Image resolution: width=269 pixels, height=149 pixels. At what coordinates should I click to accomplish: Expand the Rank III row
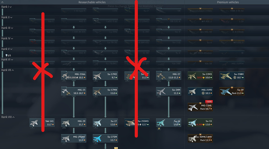tap(7, 28)
